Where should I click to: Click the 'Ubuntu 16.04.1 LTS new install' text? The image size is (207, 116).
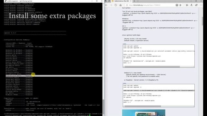click(x=135, y=39)
